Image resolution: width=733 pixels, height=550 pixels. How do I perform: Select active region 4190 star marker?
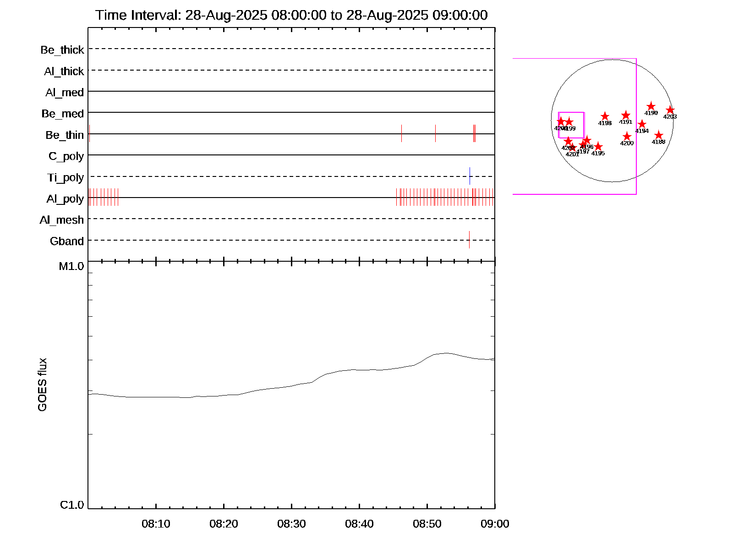click(x=651, y=106)
